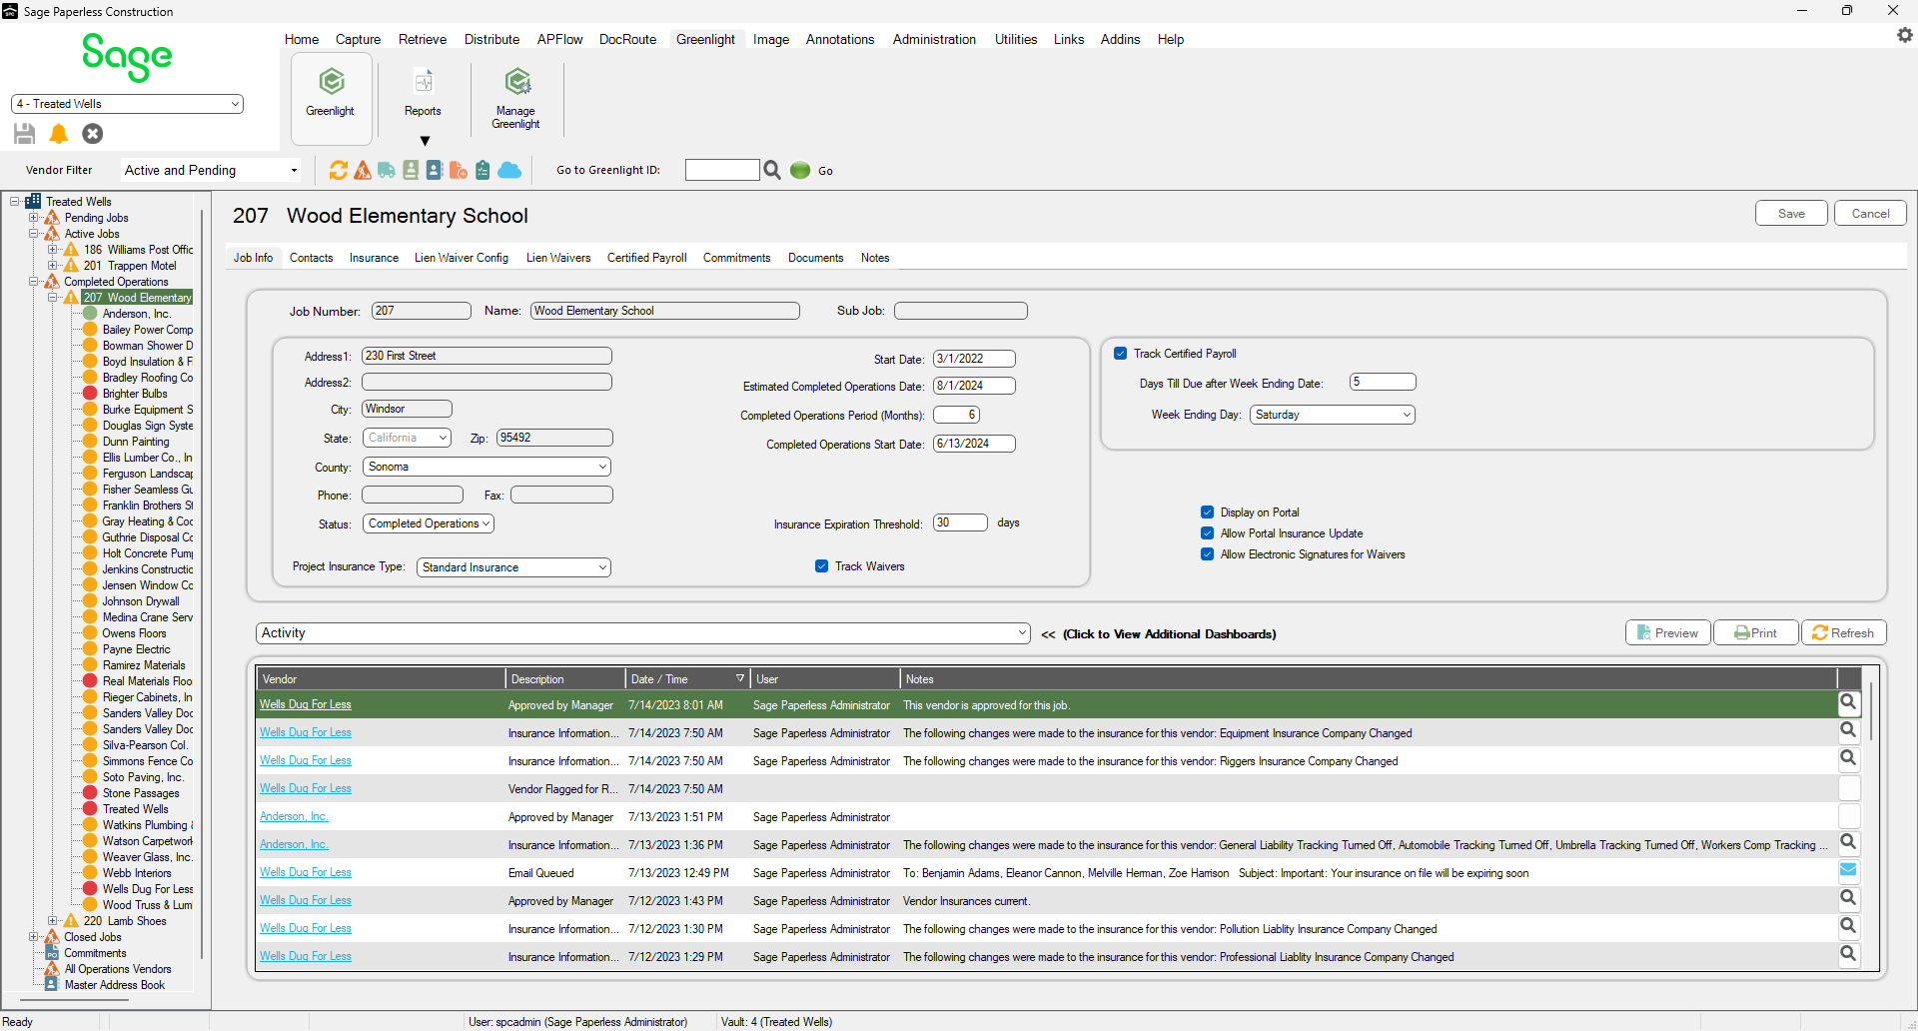Screen dimensions: 1918x1031
Task: Open the Project Insurance Type dropdown
Action: 513,567
